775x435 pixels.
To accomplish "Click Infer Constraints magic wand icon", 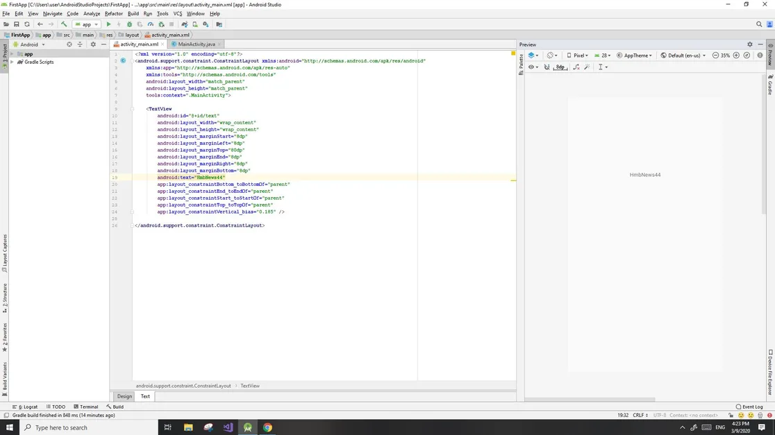I will click(x=587, y=67).
